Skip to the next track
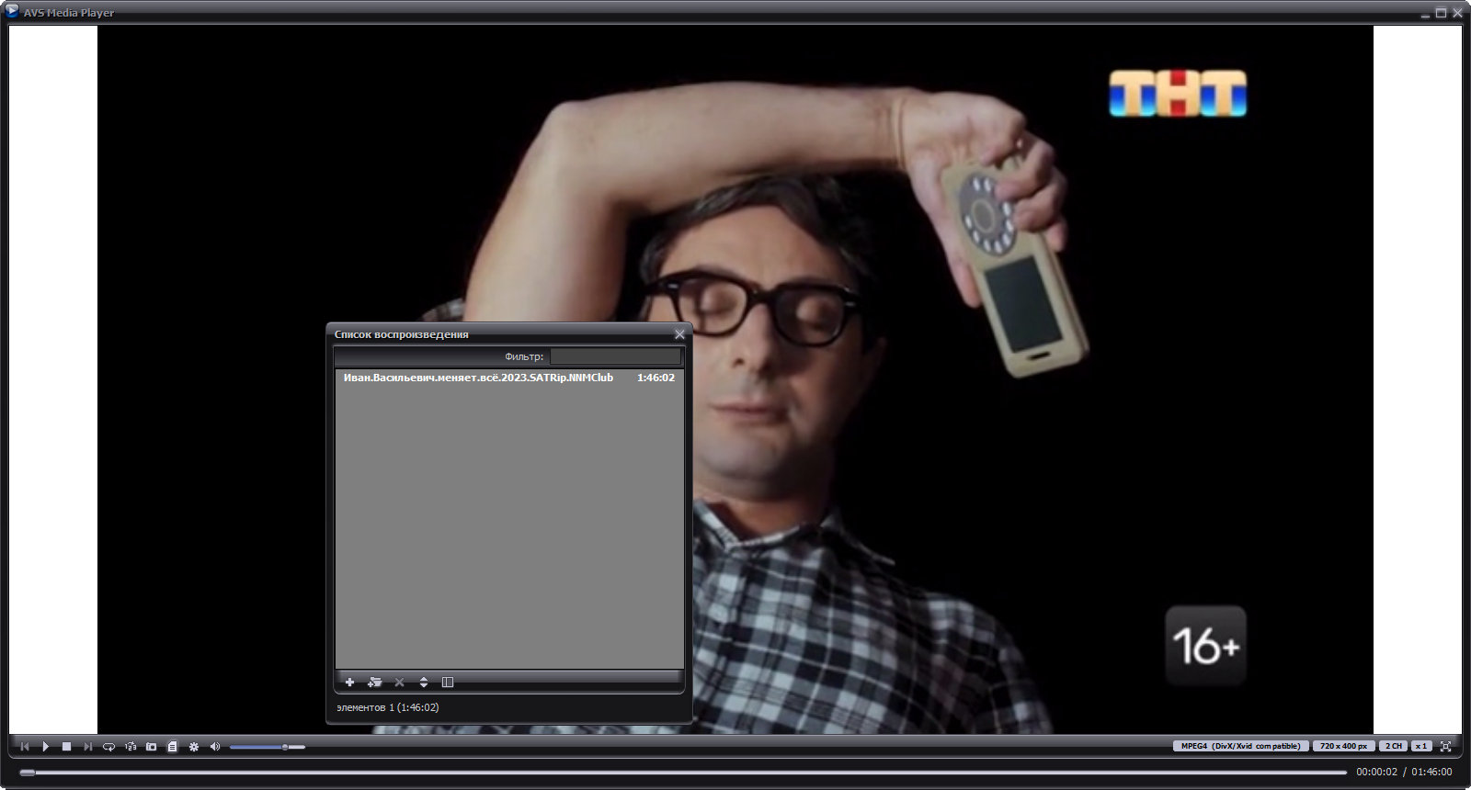 (87, 747)
